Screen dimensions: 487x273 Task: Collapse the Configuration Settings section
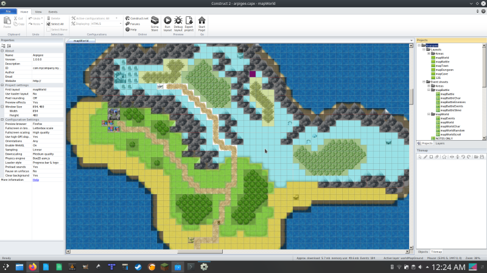(2, 120)
